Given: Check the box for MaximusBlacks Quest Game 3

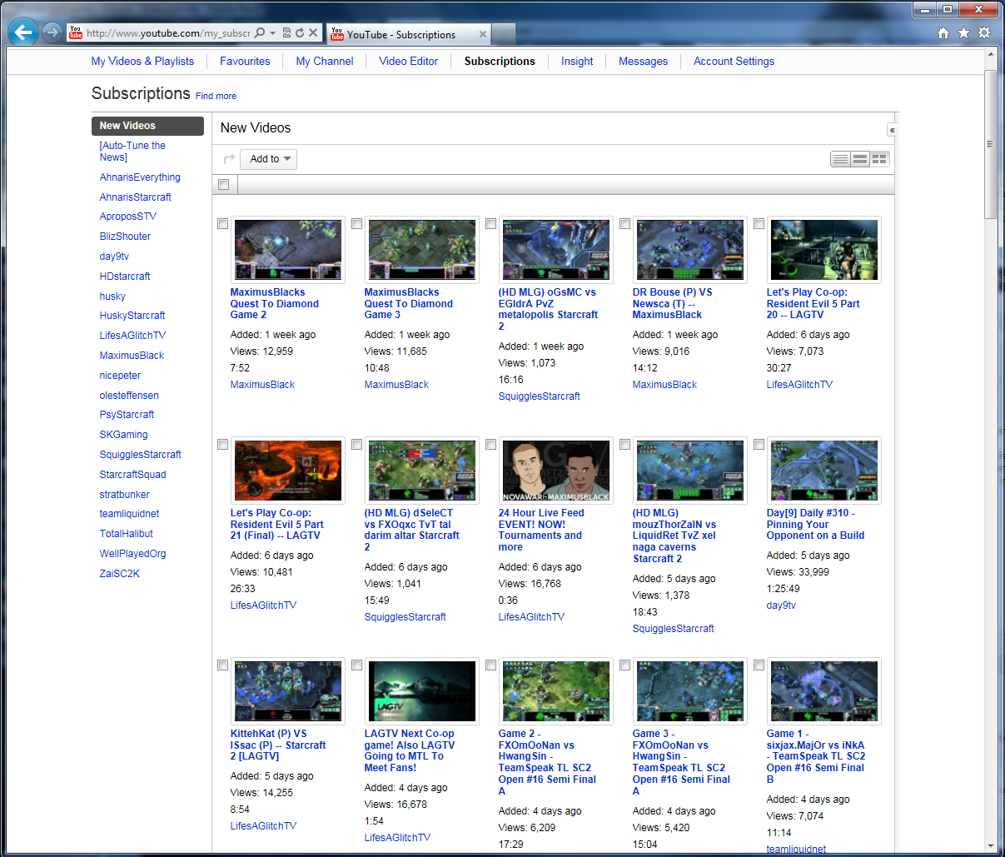Looking at the screenshot, I should 356,224.
